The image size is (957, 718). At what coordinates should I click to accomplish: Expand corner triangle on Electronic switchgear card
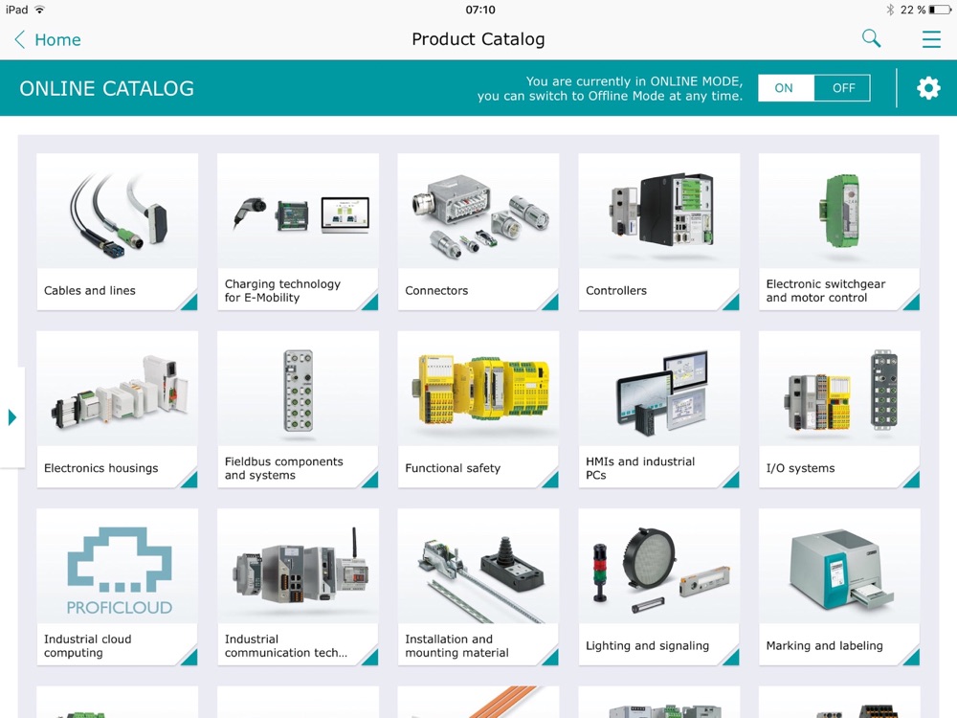coord(912,303)
